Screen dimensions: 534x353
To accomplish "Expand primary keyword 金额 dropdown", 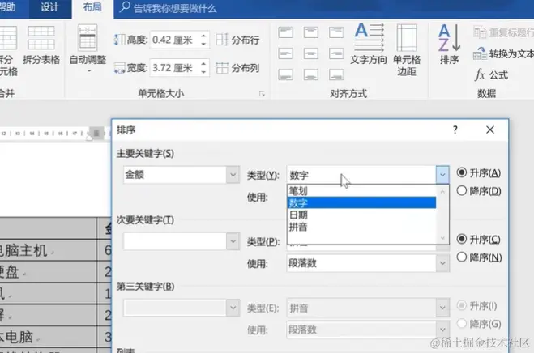I will (233, 175).
